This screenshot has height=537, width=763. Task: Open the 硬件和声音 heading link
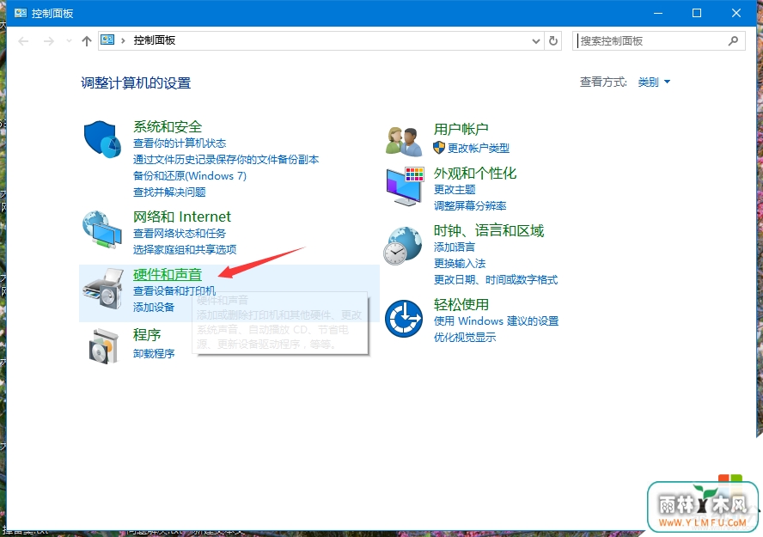(x=168, y=274)
